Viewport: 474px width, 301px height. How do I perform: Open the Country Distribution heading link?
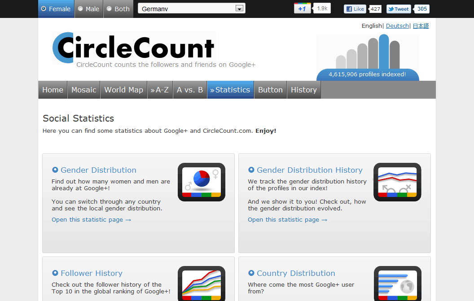click(296, 273)
